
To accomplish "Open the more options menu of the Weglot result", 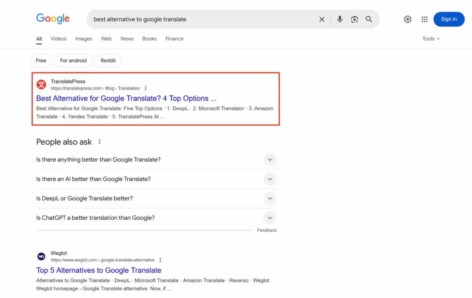I will tap(160, 260).
